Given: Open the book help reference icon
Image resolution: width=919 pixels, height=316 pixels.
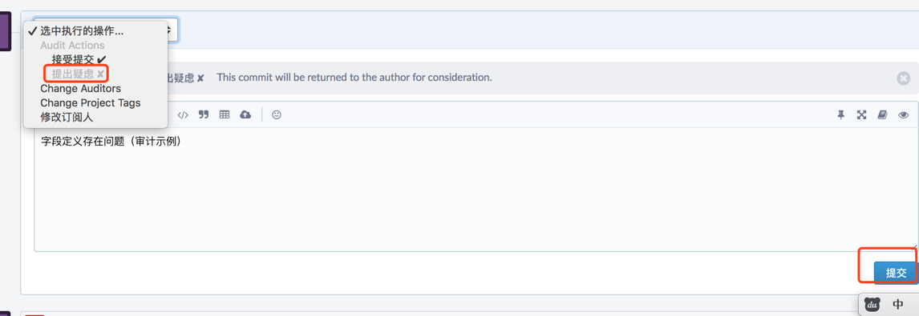Looking at the screenshot, I should [882, 114].
